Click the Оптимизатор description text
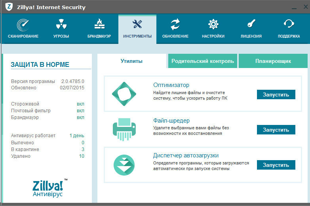Viewport: 310px width, 206px height. (x=190, y=95)
